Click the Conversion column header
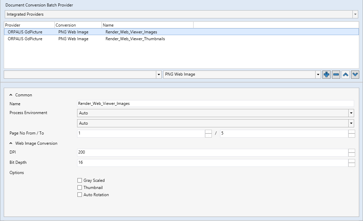The image size is (363, 221). [x=78, y=25]
